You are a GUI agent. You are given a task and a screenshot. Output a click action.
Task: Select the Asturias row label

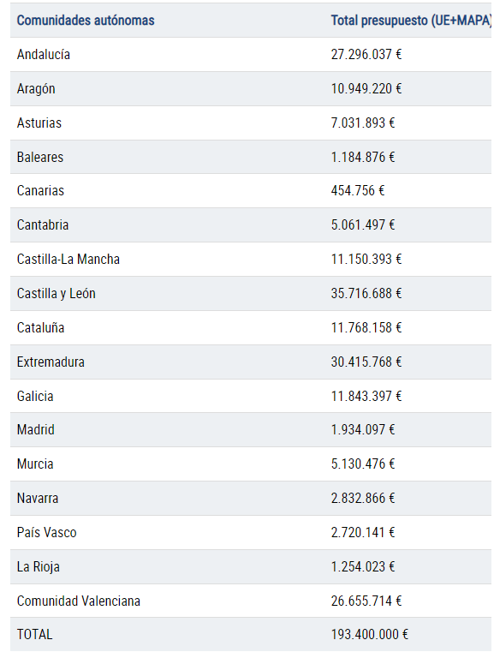click(x=39, y=123)
